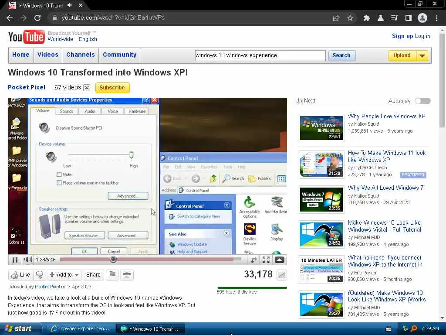
Task: Click the player loop/replay icon
Action: pyautogui.click(x=253, y=260)
